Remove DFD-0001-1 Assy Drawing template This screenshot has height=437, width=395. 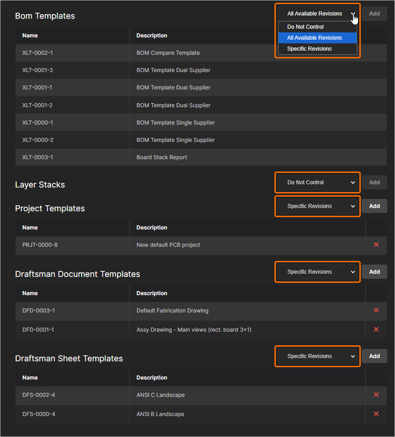click(376, 329)
